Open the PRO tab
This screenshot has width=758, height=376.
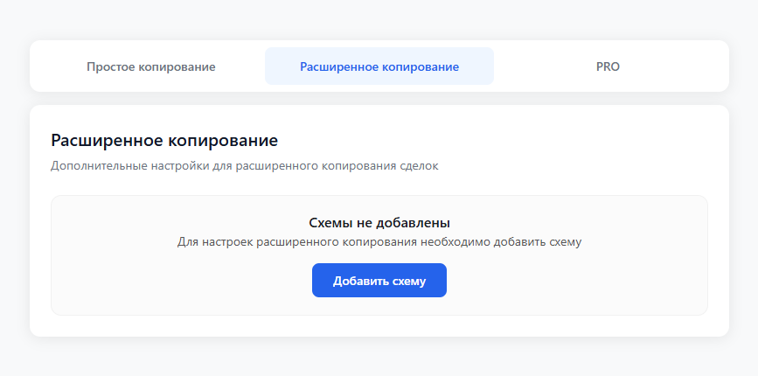pos(608,66)
